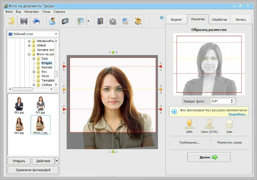Click the film reel video icon

point(113,21)
